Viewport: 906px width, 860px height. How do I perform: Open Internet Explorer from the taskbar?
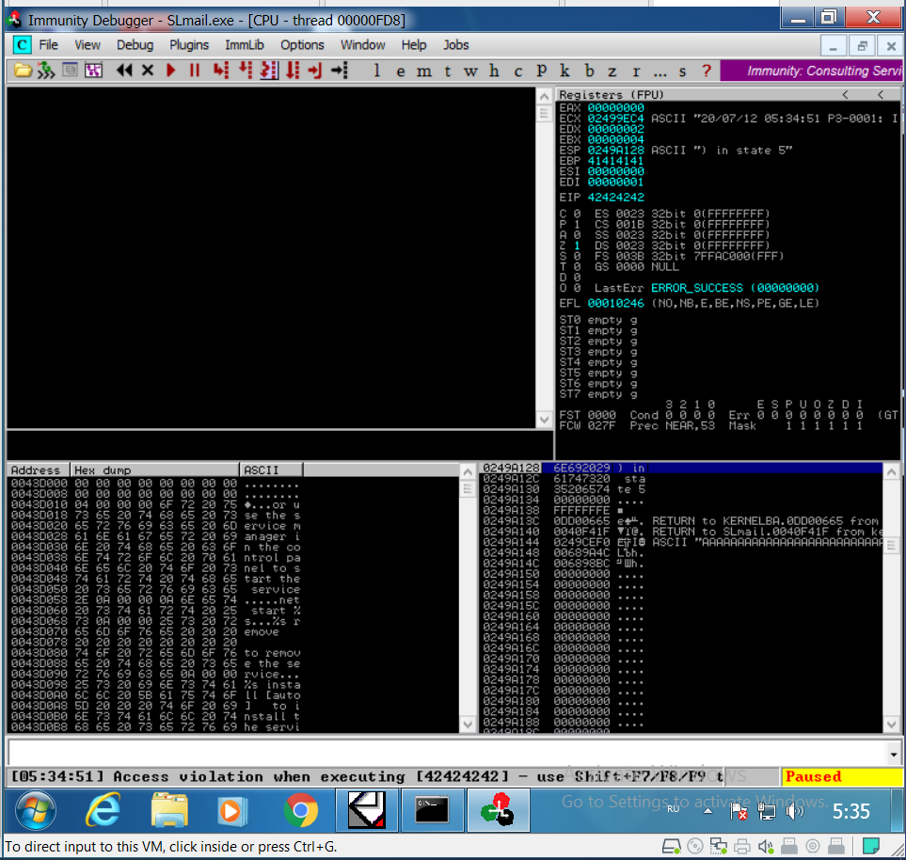[103, 811]
